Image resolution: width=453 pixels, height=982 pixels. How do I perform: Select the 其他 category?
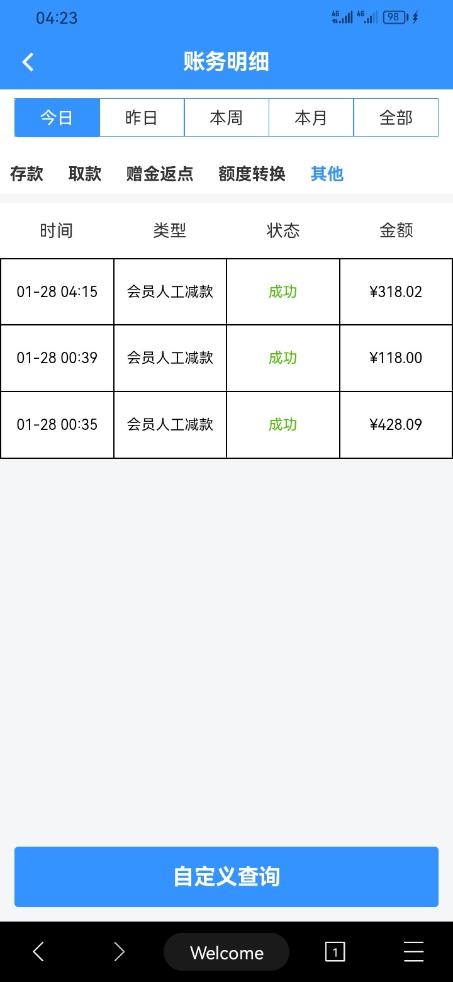tap(327, 174)
